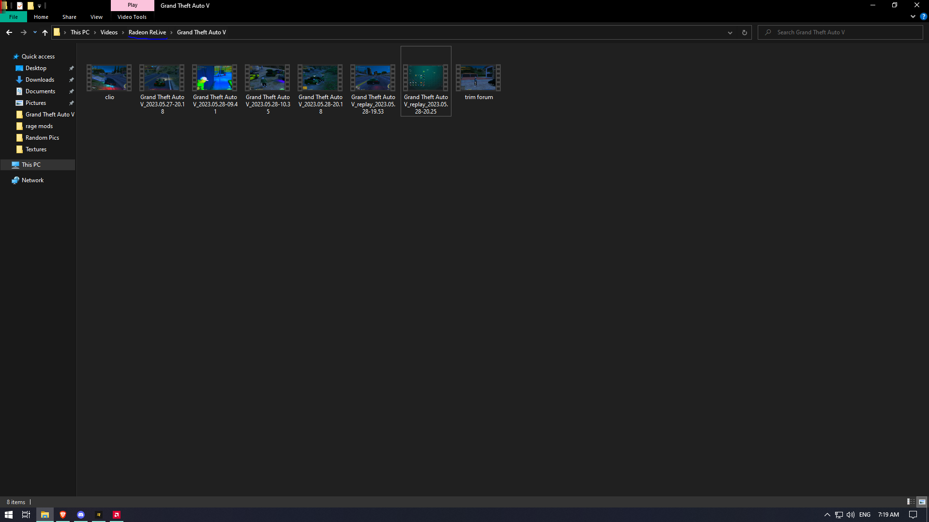The width and height of the screenshot is (929, 522).
Task: Refresh the current folder
Action: pyautogui.click(x=744, y=32)
